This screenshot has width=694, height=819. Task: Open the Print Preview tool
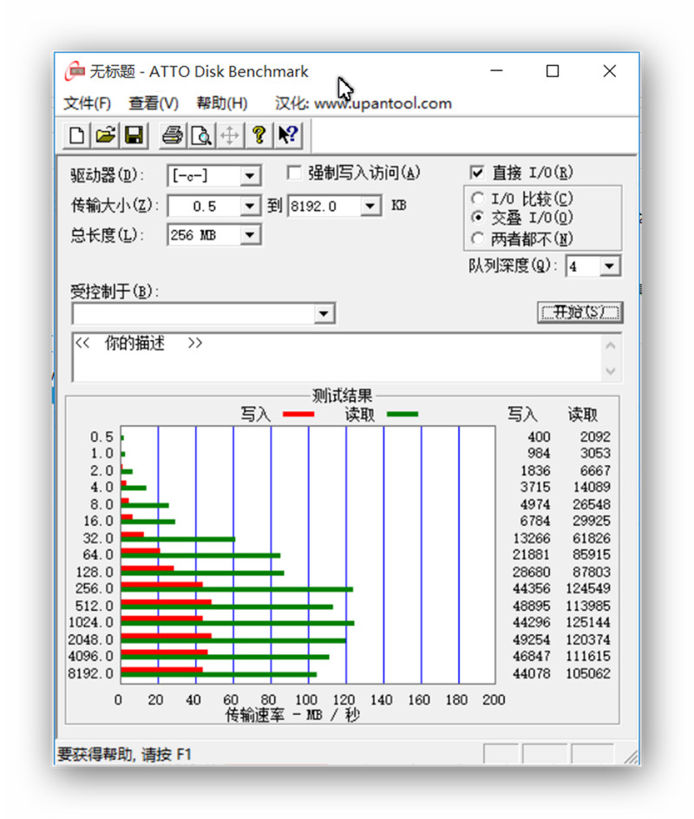[x=200, y=135]
